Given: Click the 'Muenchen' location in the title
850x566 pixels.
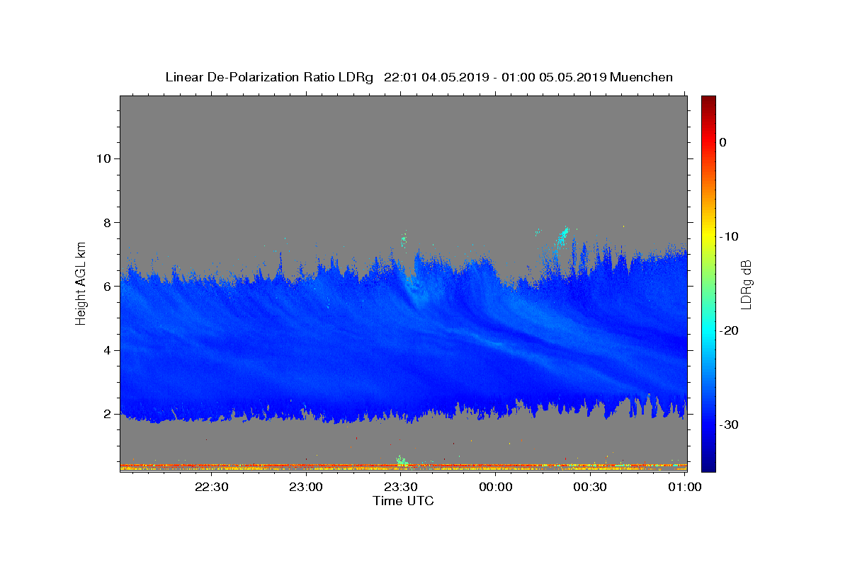Looking at the screenshot, I should point(641,77).
